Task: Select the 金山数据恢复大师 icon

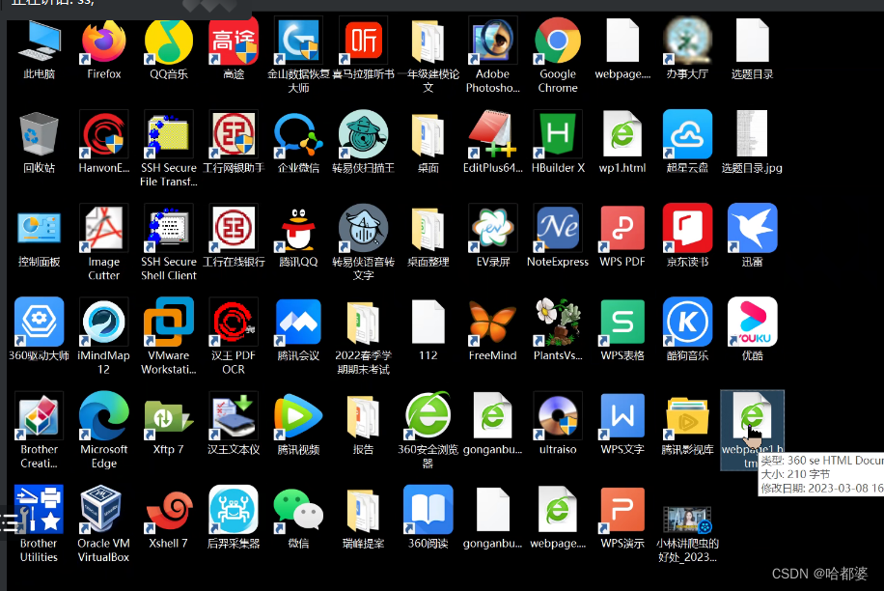Action: 298,42
